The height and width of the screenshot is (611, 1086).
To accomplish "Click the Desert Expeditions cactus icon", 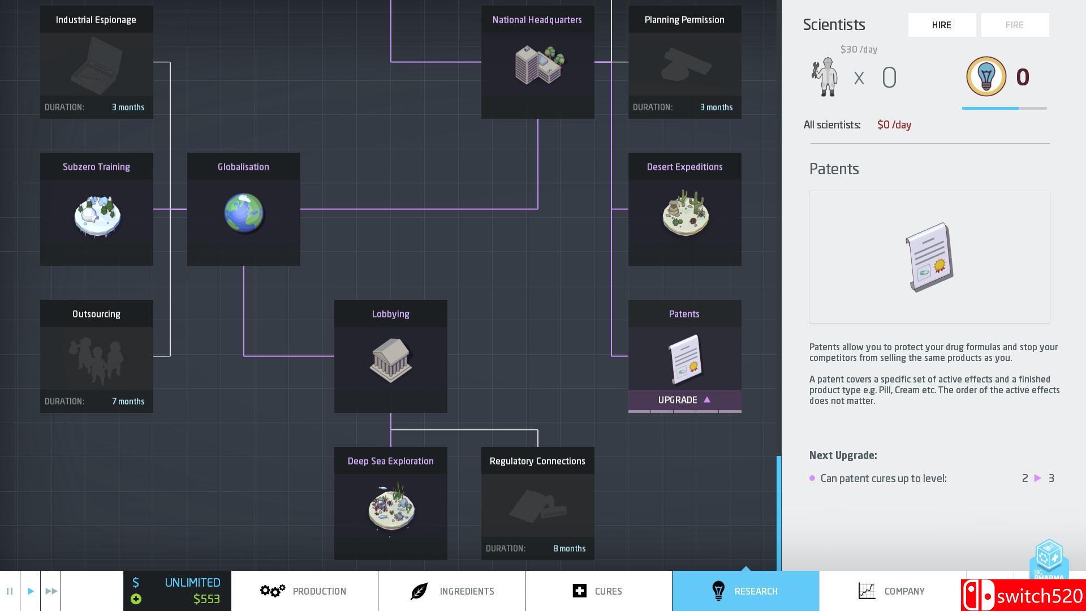I will pyautogui.click(x=685, y=214).
